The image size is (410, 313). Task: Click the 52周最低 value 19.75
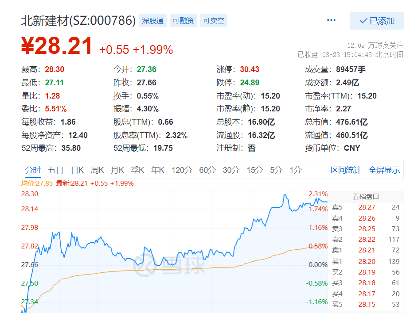pos(163,148)
